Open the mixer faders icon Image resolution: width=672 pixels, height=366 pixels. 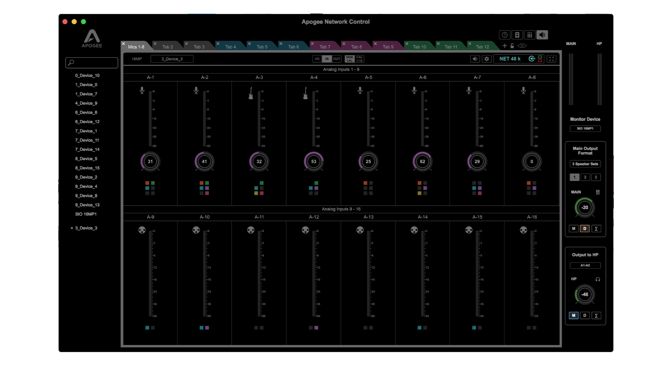click(x=529, y=35)
